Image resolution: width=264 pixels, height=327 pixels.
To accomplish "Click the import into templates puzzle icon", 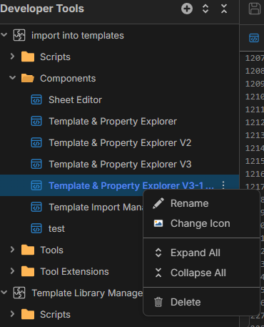I will click(19, 35).
